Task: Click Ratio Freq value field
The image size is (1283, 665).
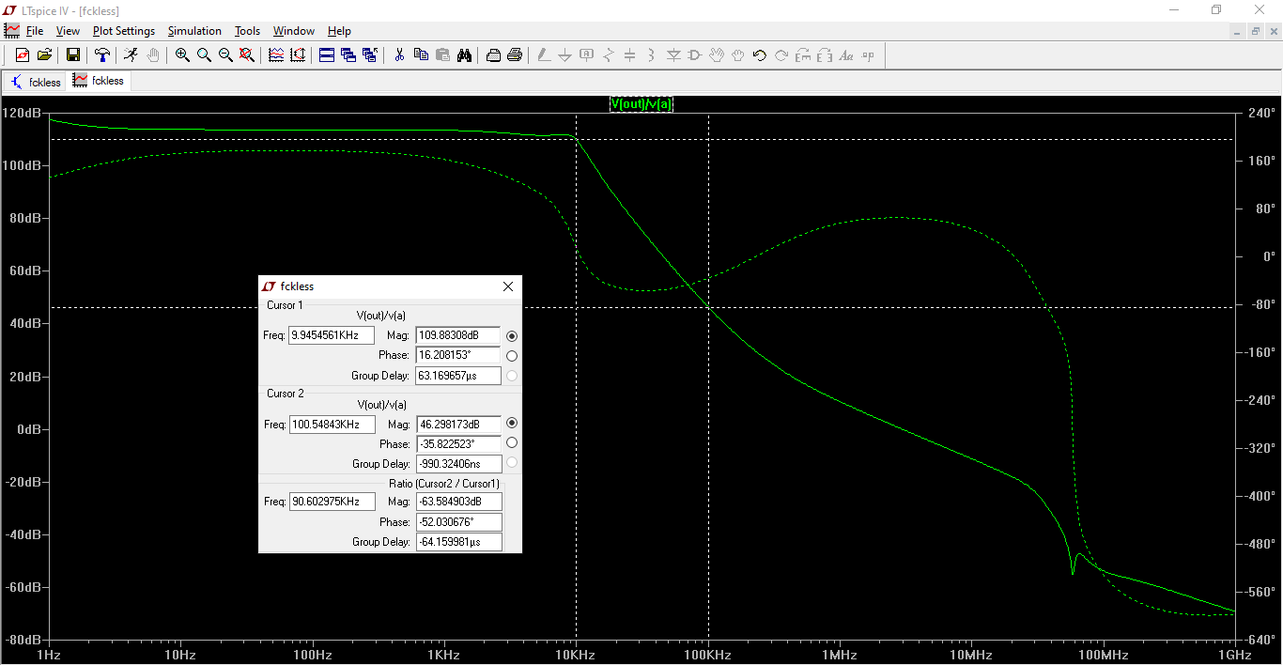Action: coord(332,502)
